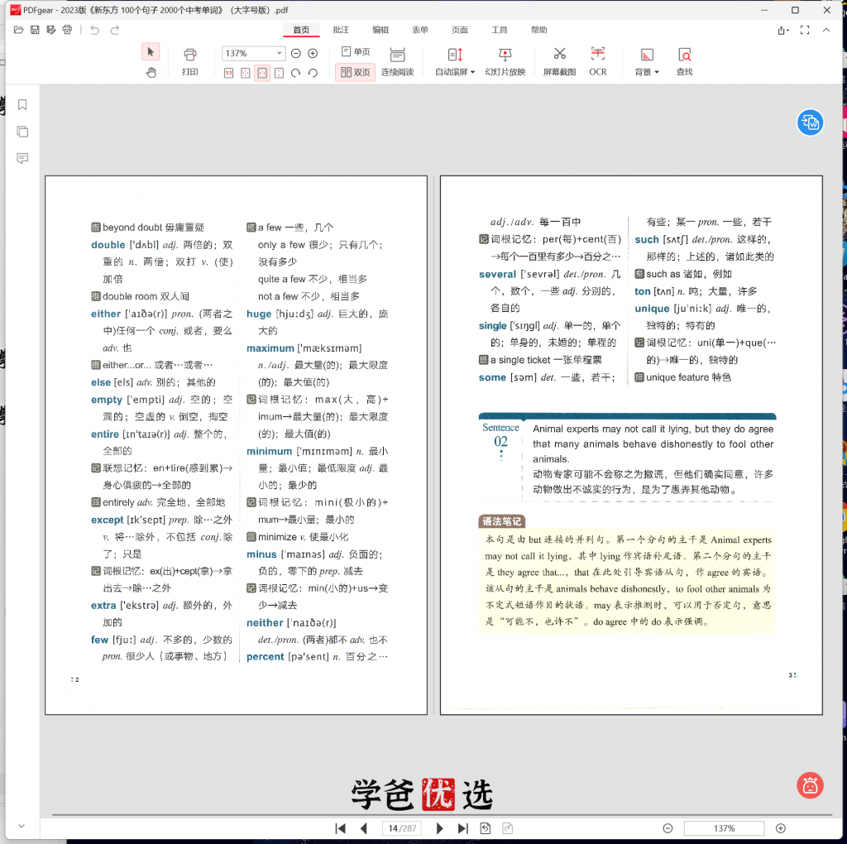Viewport: 847px width, 844px height.
Task: Open a file with the folder icon
Action: [18, 30]
